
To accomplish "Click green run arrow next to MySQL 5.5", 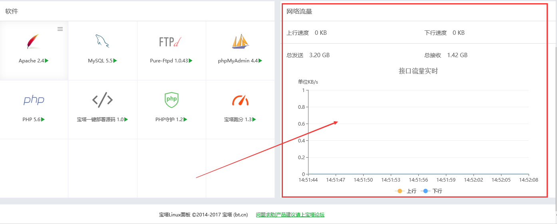I will (115, 61).
